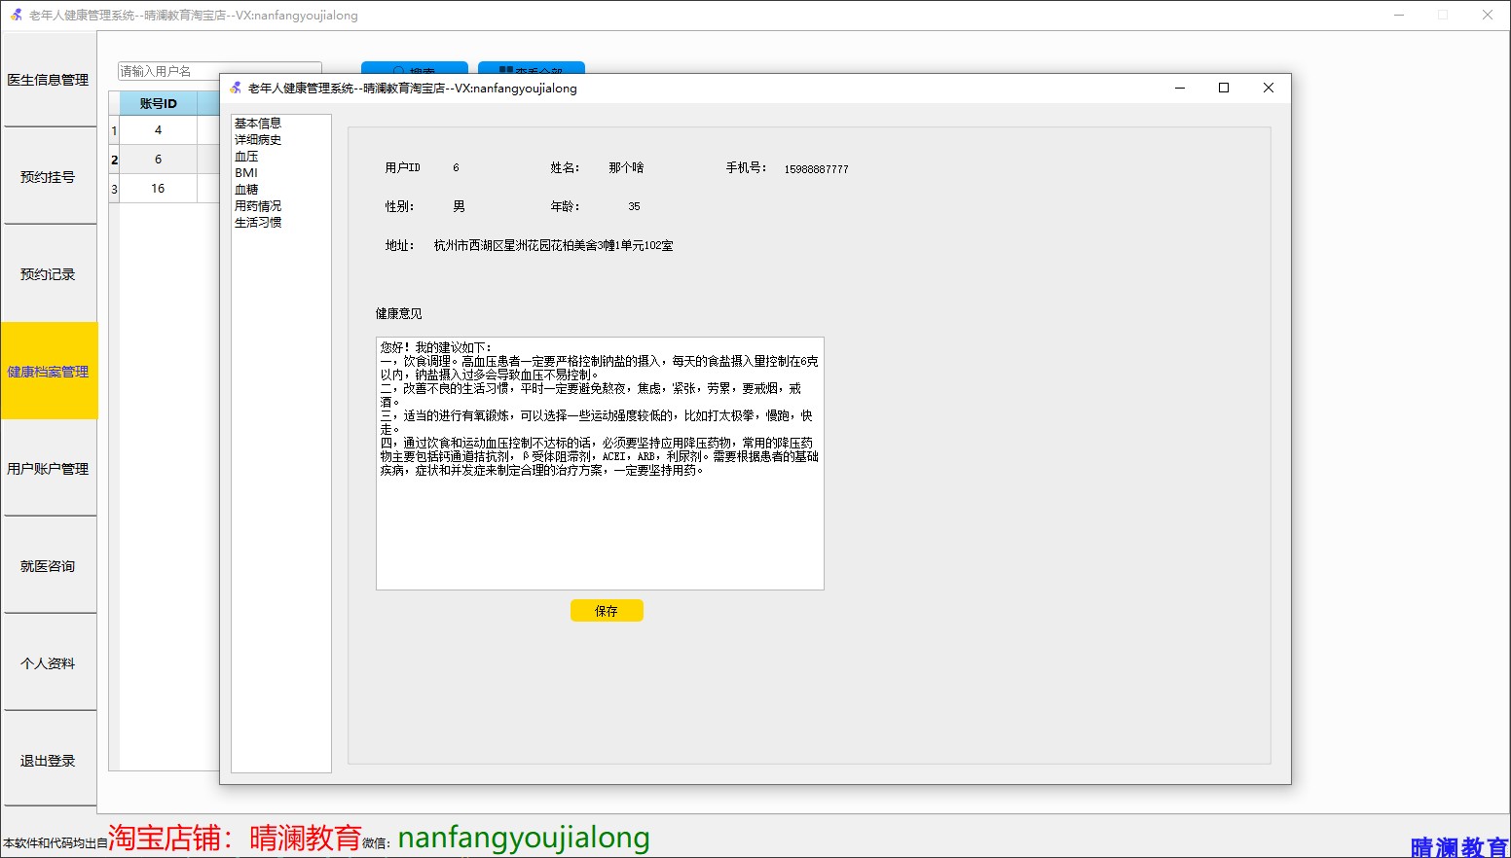Open 个人资料 in the sidebar

tap(48, 663)
